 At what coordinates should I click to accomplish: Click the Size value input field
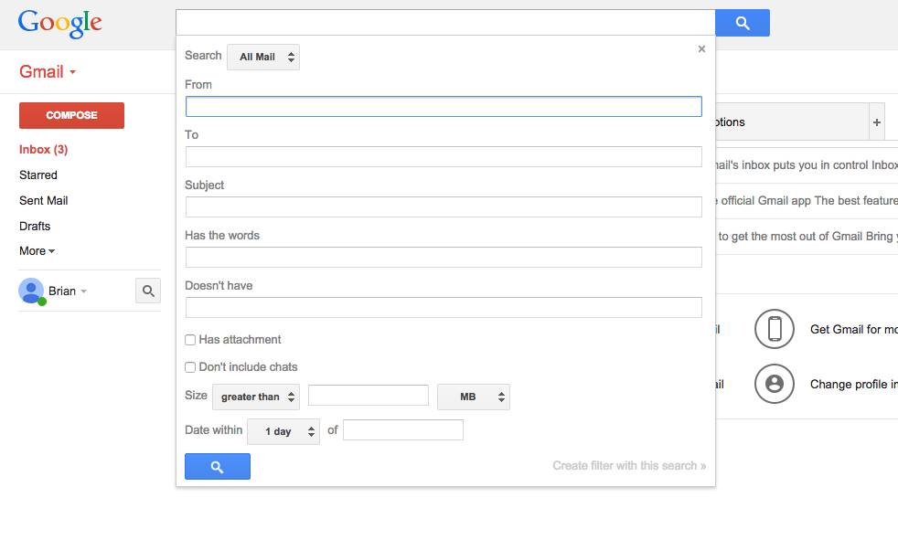tap(369, 396)
